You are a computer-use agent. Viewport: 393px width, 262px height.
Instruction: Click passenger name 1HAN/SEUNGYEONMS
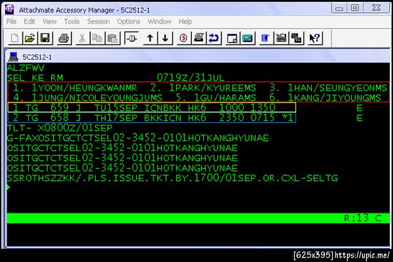coord(337,88)
